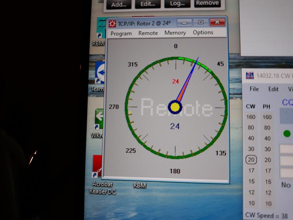The height and width of the screenshot is (220, 293).
Task: Open the WKr desktop shortcut with green arrow
Action: 99,119
